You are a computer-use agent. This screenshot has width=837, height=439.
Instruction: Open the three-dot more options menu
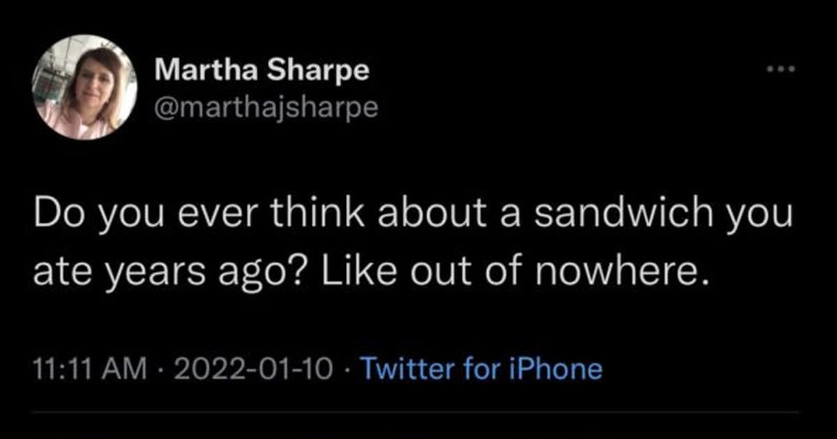coord(781,70)
